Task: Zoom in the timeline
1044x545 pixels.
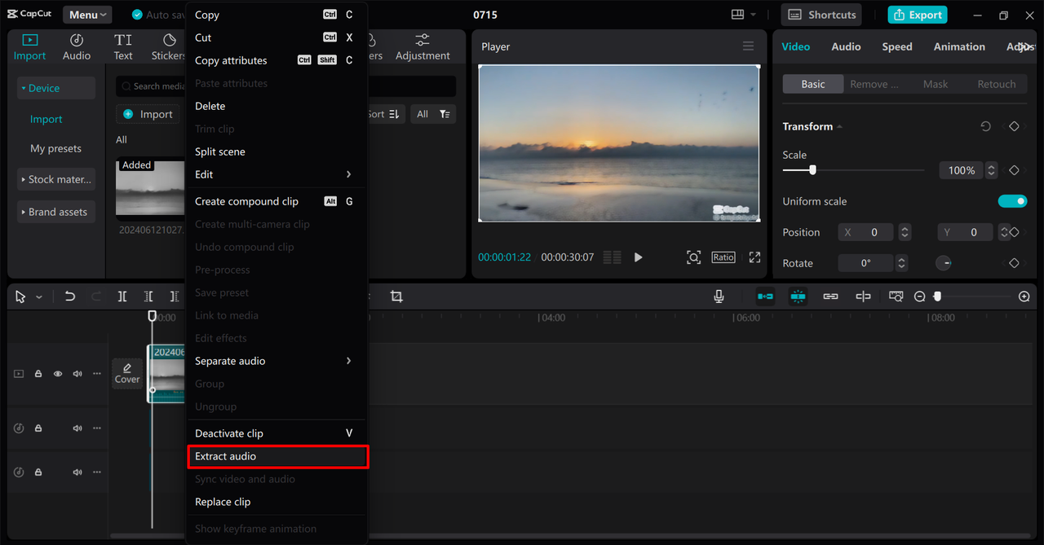Action: click(x=1024, y=297)
